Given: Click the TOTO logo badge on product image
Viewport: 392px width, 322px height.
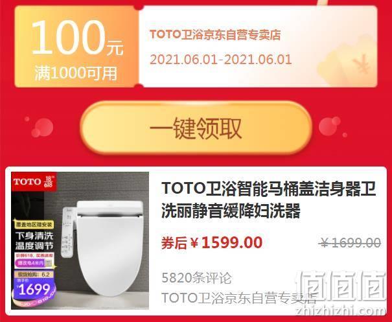Looking at the screenshot, I should click(x=27, y=181).
